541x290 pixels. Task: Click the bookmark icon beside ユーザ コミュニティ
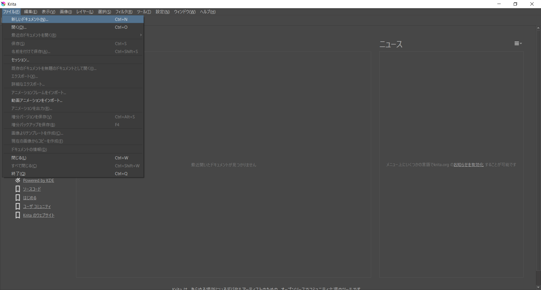coord(18,206)
